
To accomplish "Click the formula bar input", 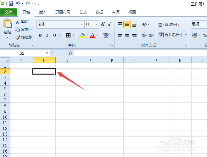I will tap(140, 53).
